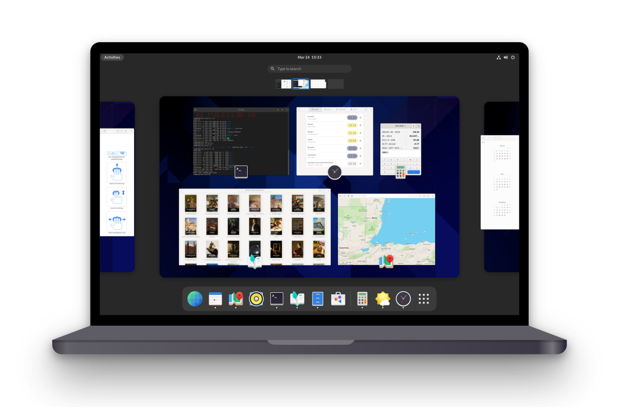Select World tab in Clocks window

pyautogui.click(x=315, y=109)
